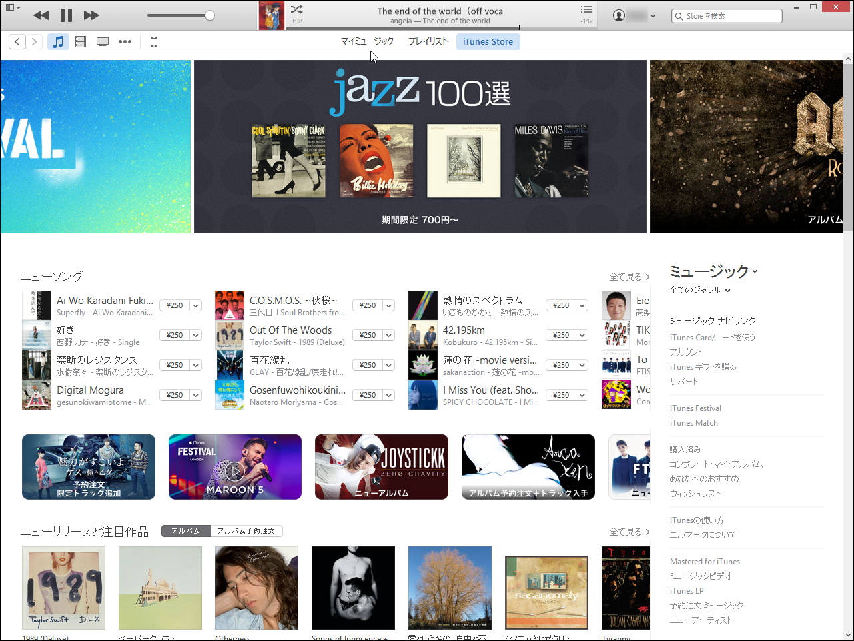This screenshot has width=854, height=641.
Task: Click the account avatar icon
Action: click(x=620, y=15)
